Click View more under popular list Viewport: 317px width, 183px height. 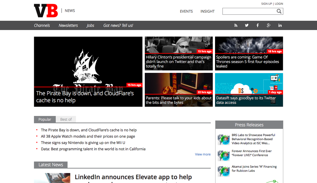point(203,154)
